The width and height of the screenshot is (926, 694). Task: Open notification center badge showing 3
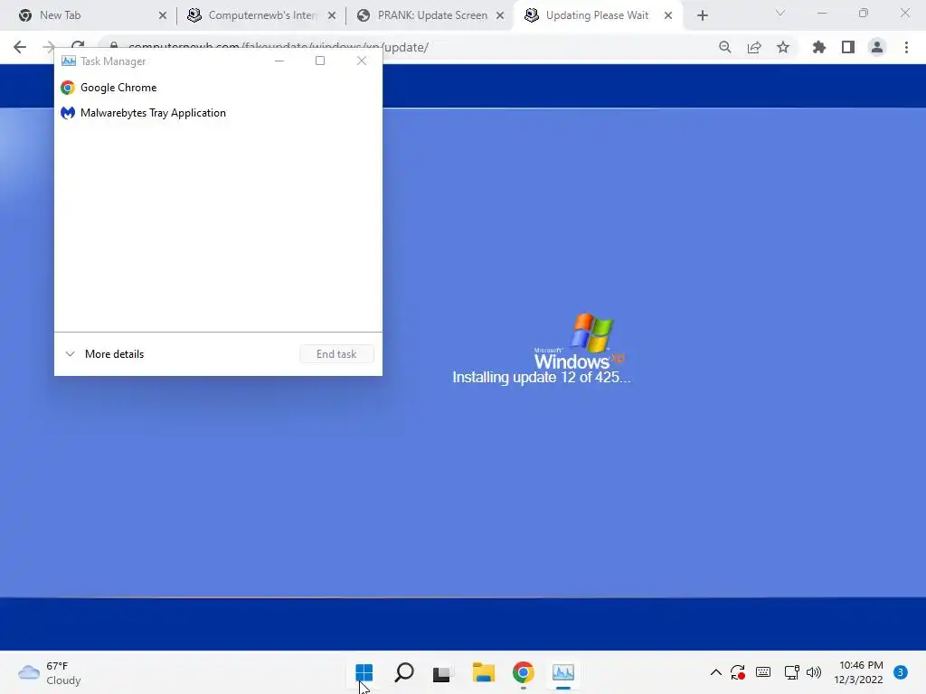[x=901, y=672]
